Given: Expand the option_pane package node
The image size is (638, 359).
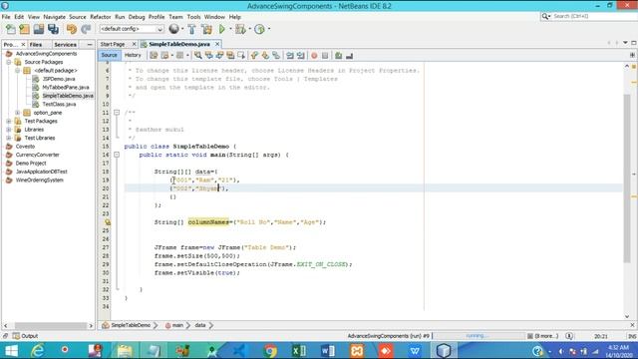Looking at the screenshot, I should tap(18, 113).
